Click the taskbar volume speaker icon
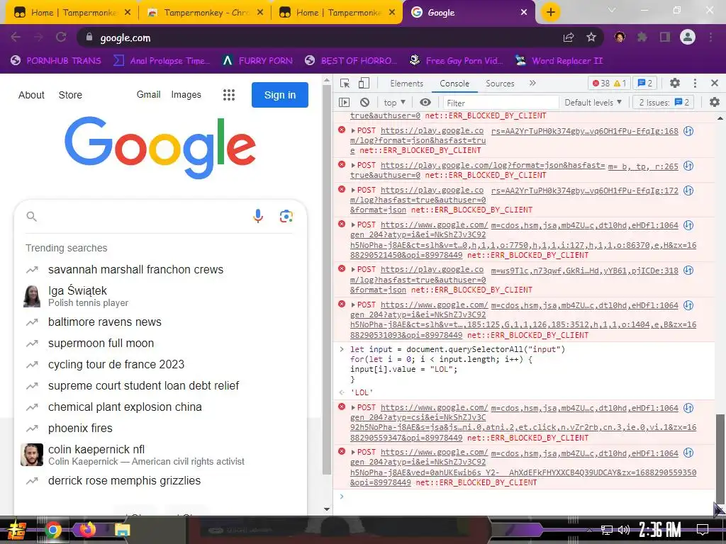 point(624,530)
